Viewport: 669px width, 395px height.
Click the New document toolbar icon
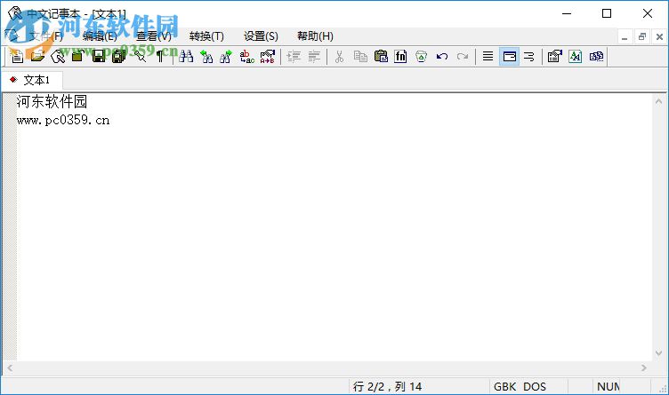(x=17, y=56)
